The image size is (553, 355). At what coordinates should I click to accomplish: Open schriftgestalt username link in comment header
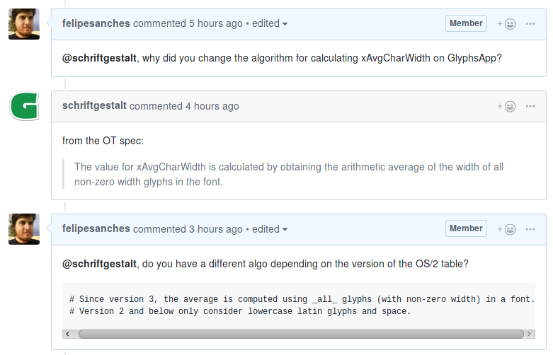(94, 105)
